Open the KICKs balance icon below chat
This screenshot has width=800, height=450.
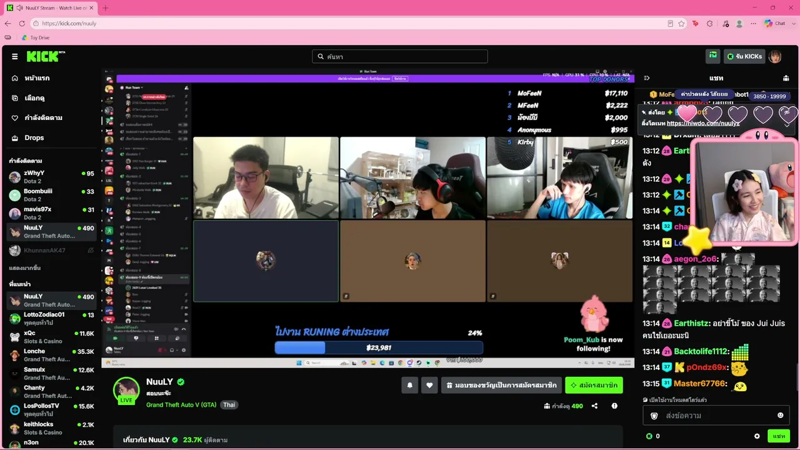(649, 436)
